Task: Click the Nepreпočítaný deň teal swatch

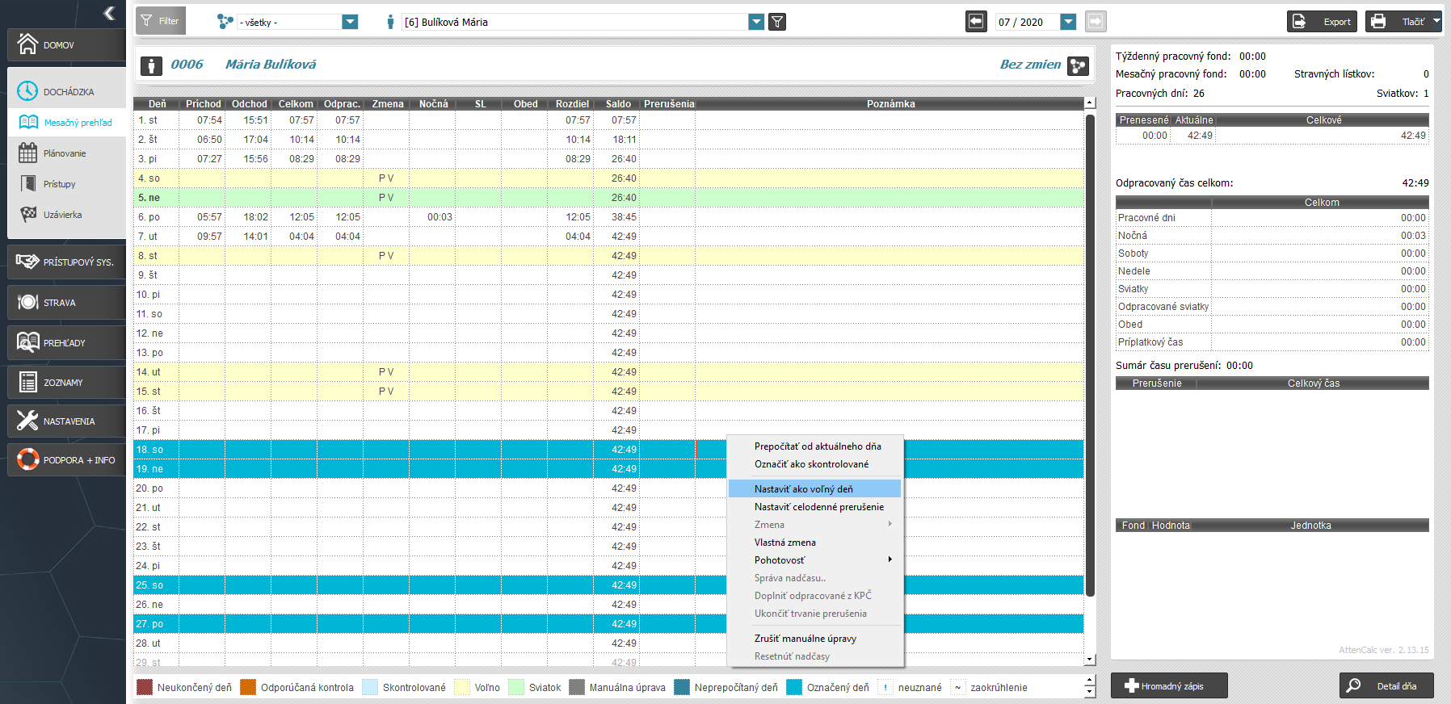Action: click(682, 687)
